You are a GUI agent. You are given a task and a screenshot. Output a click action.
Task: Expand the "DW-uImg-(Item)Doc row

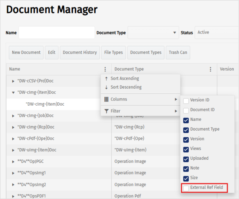[13, 150]
